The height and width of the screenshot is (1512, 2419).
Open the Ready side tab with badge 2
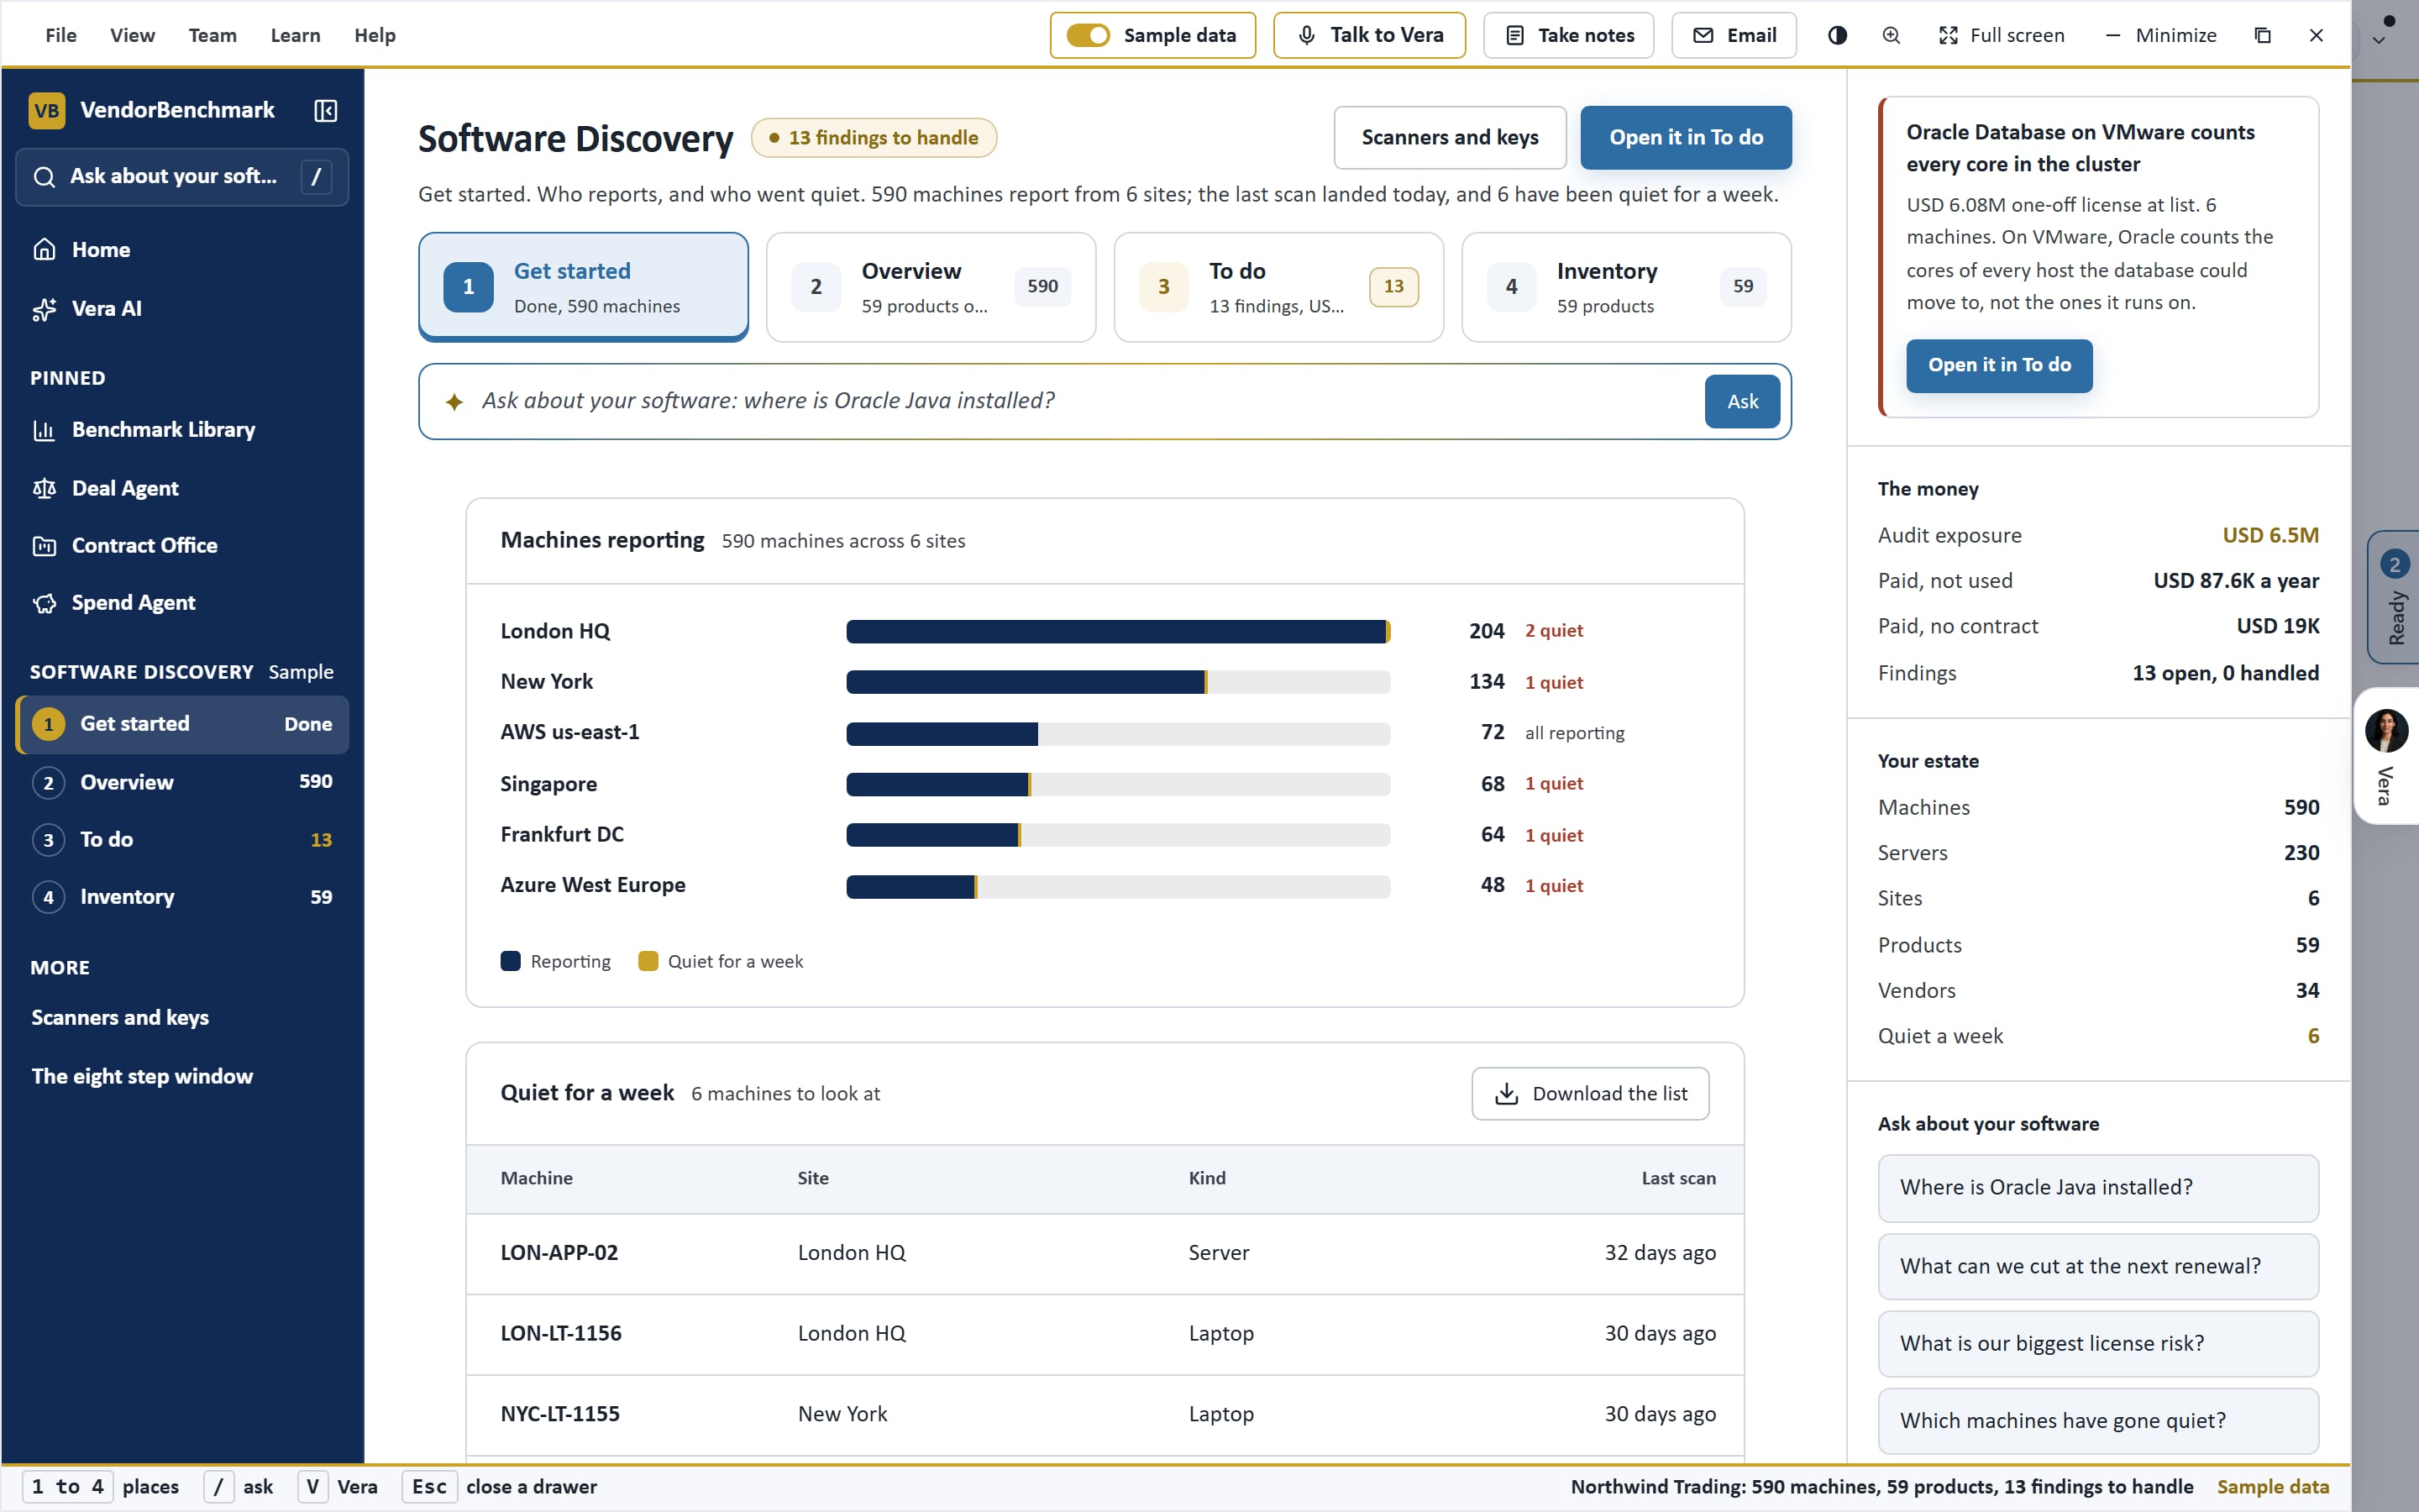point(2394,597)
